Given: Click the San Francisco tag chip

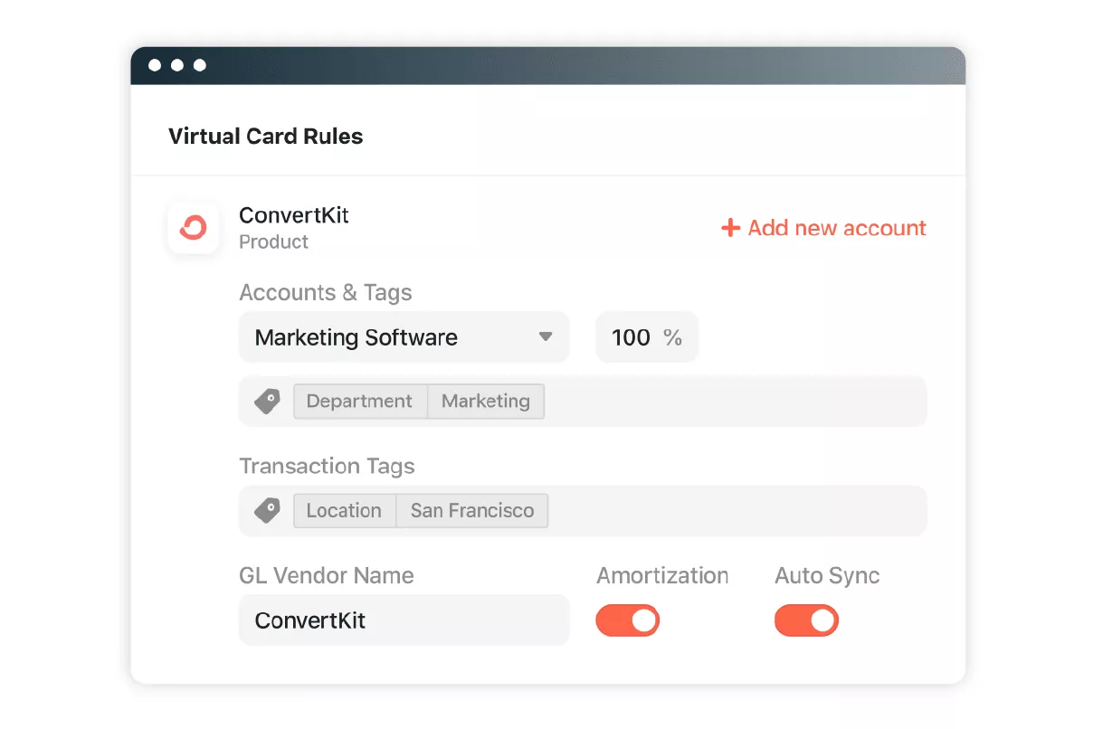Looking at the screenshot, I should coord(472,511).
